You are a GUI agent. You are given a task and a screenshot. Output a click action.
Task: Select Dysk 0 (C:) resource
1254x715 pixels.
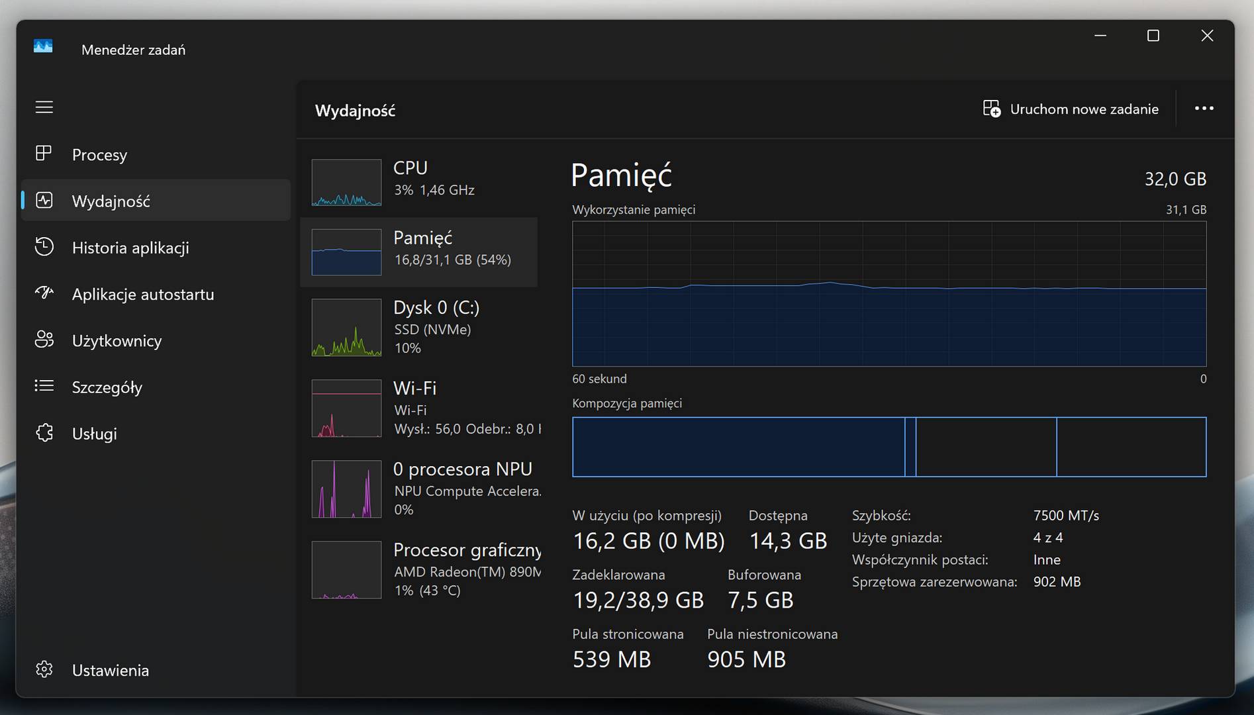(x=424, y=327)
